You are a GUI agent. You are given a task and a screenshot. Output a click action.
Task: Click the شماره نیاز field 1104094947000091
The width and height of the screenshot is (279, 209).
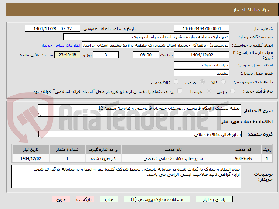click(202, 29)
